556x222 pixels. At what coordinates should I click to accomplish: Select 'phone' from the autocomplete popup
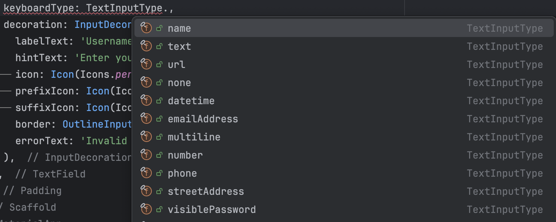[343, 173]
